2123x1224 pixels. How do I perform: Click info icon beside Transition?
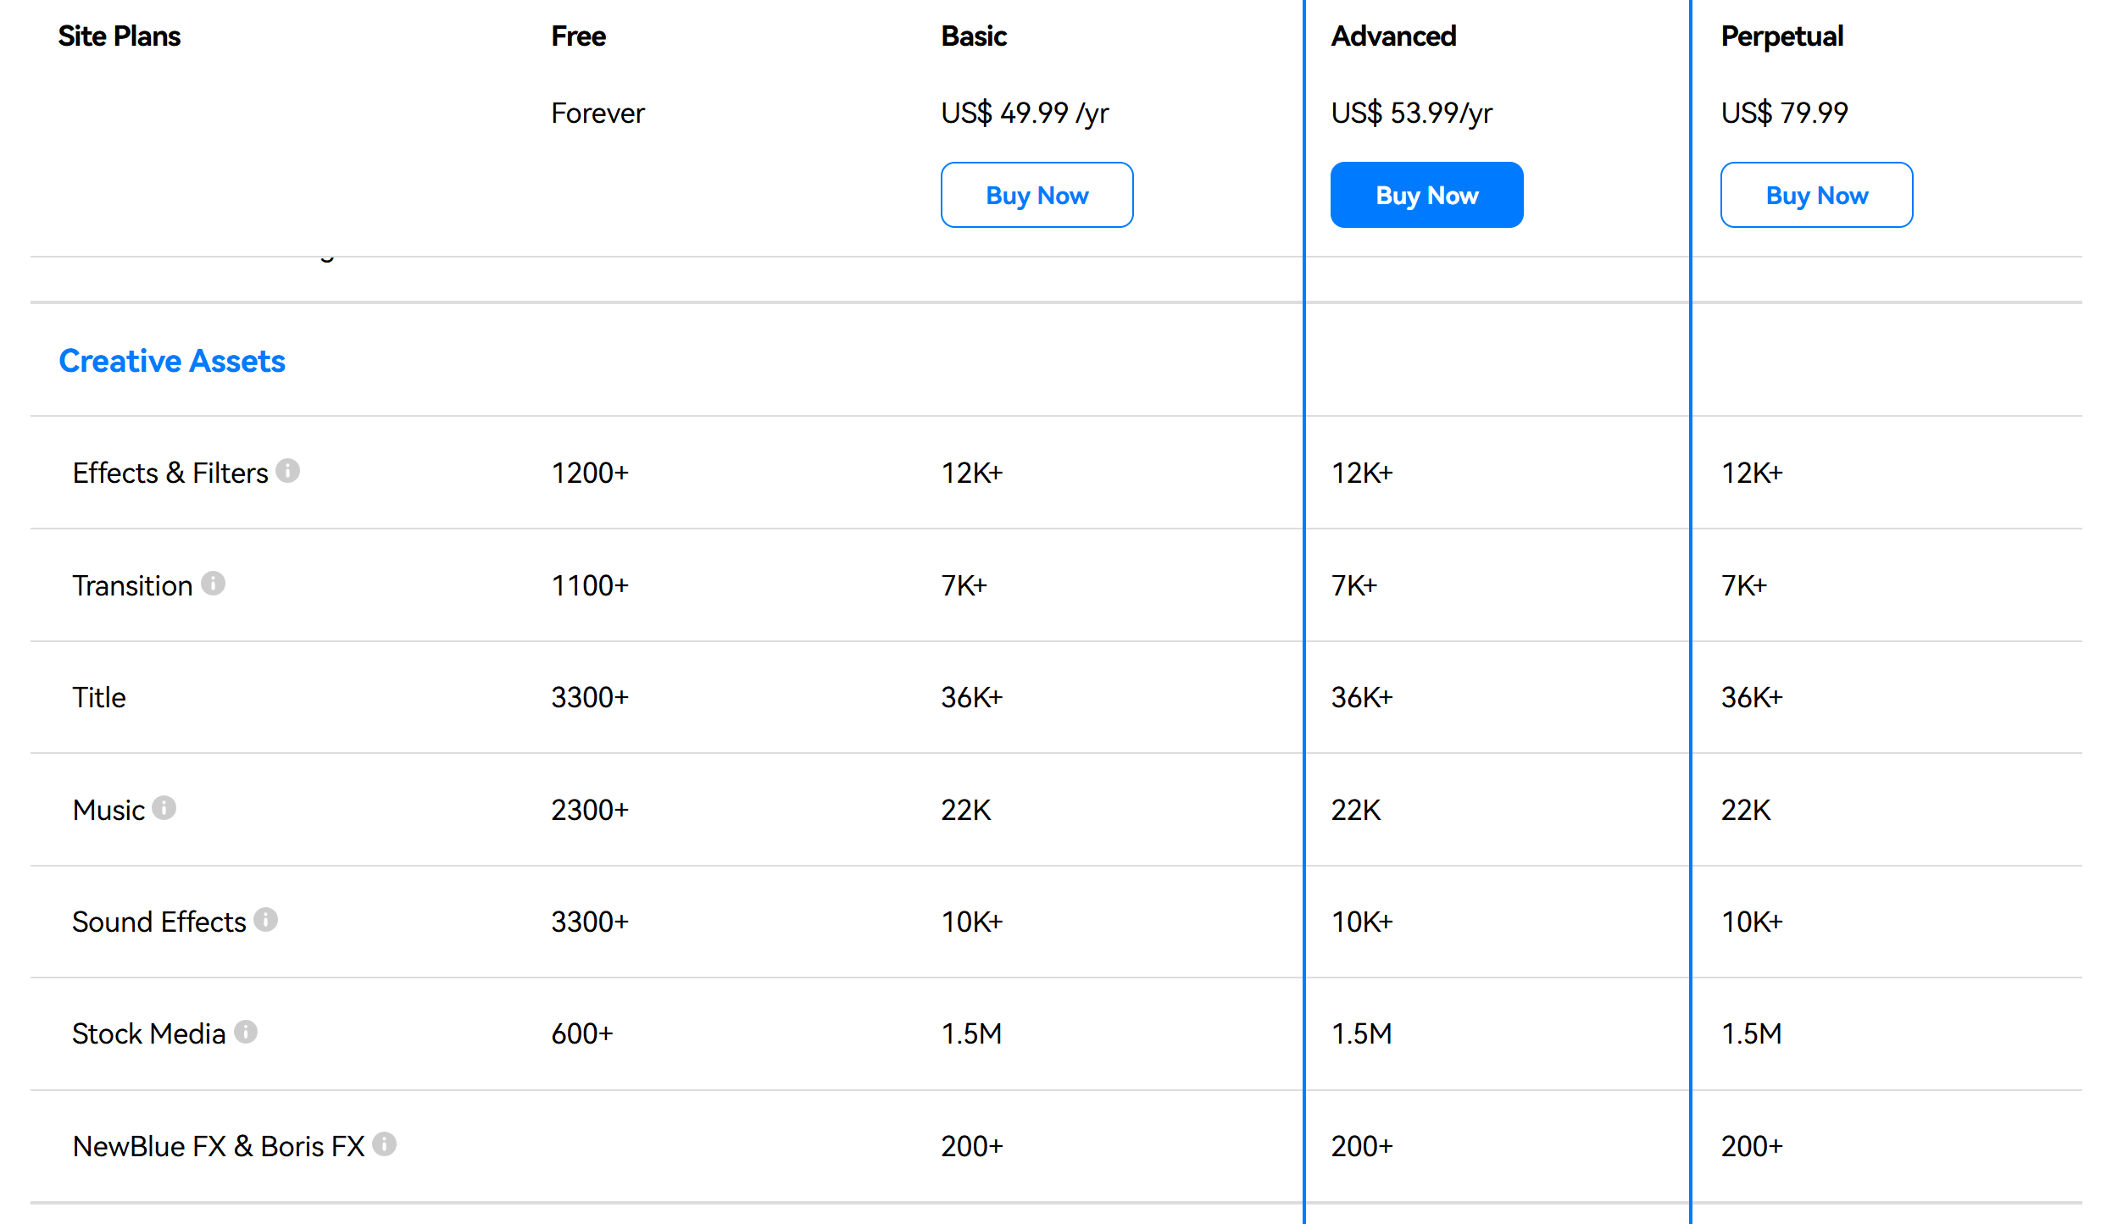pyautogui.click(x=213, y=583)
